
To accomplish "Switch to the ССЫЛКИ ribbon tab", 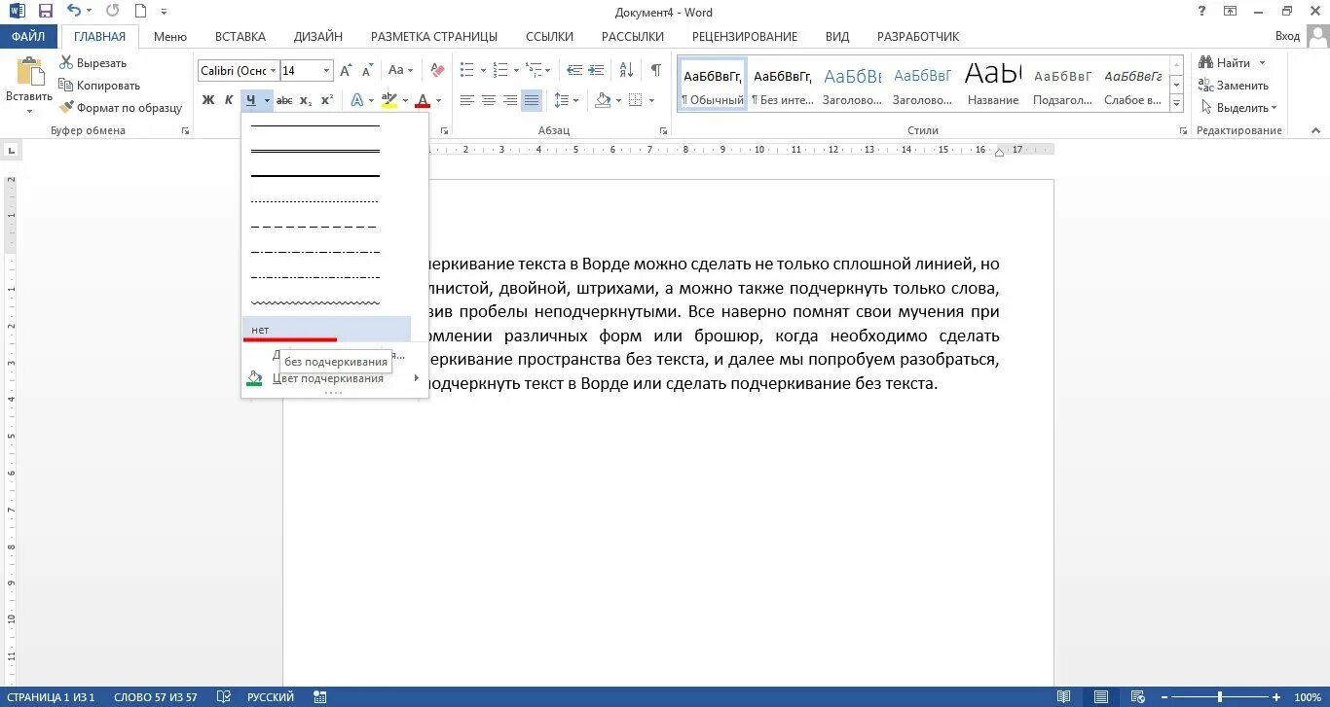I will pos(549,36).
